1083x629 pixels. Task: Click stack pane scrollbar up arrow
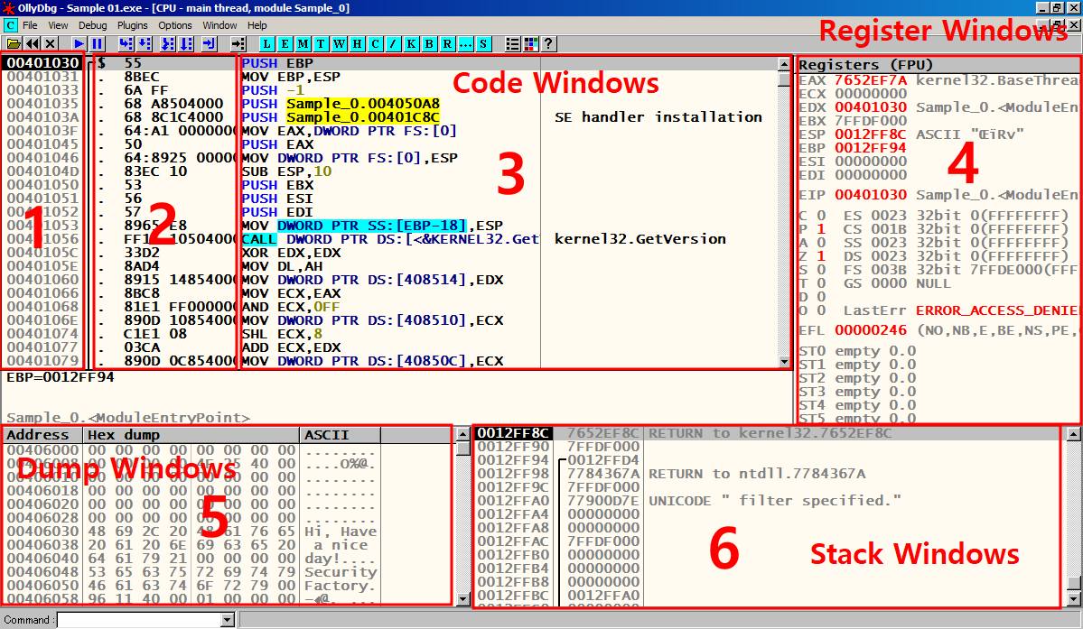[1073, 434]
